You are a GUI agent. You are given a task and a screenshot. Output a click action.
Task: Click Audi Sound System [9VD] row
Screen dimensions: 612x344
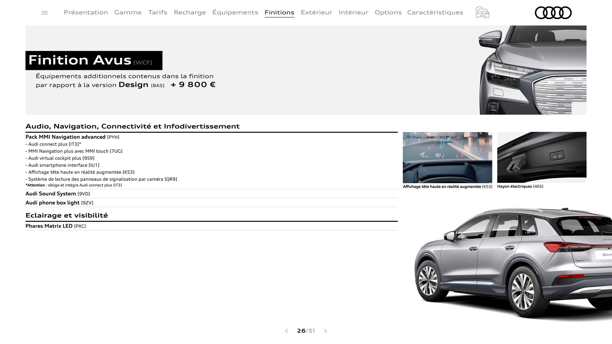point(211,194)
